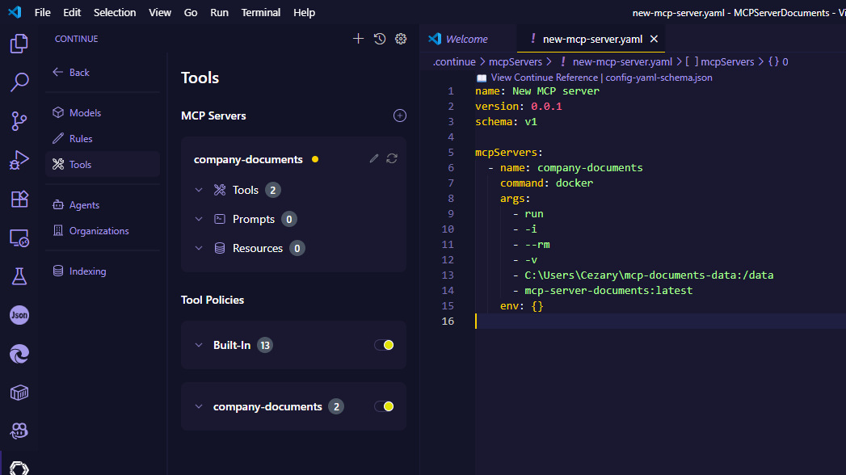Open the Edit menu

pyautogui.click(x=72, y=12)
